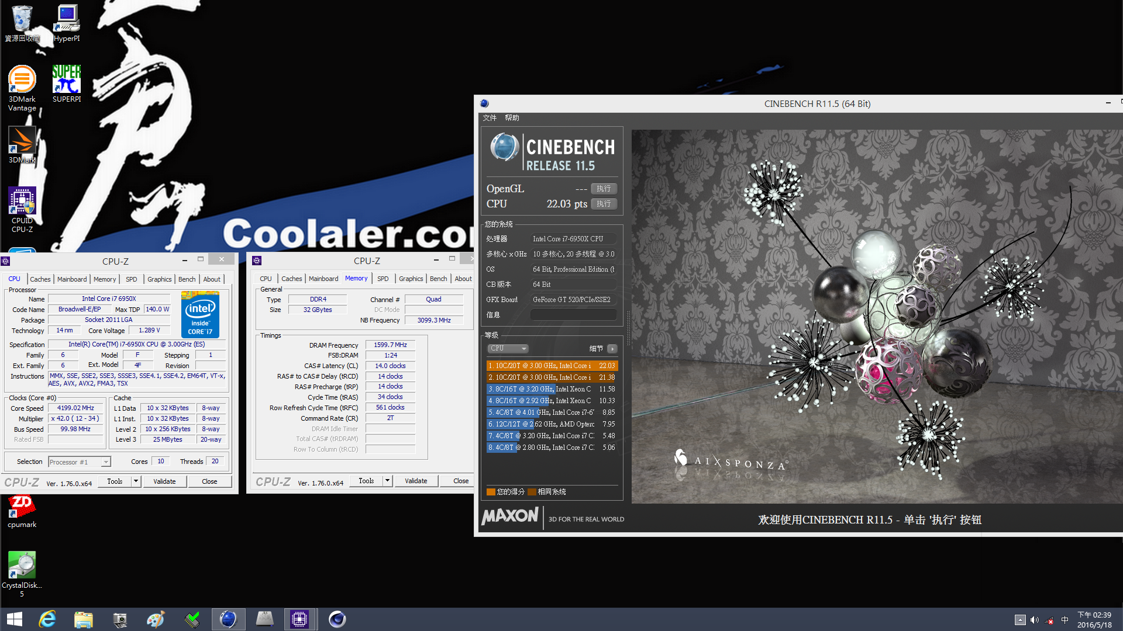Click the Intel Core i7 logo image
The image size is (1123, 631).
pyautogui.click(x=200, y=315)
